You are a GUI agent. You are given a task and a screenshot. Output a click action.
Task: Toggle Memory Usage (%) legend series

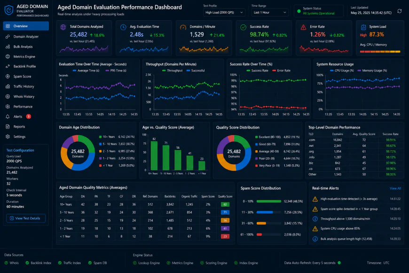pos(372,71)
